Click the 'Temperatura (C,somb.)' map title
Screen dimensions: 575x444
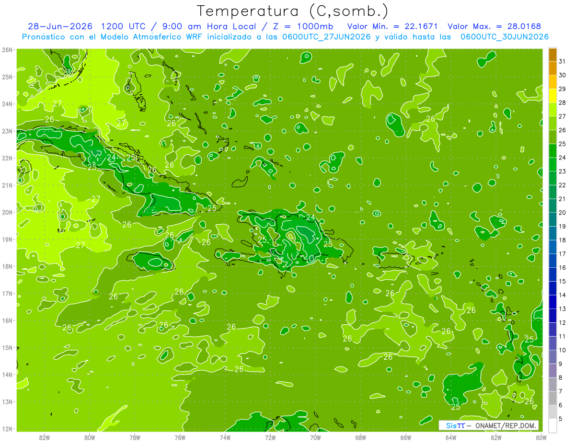pos(292,11)
